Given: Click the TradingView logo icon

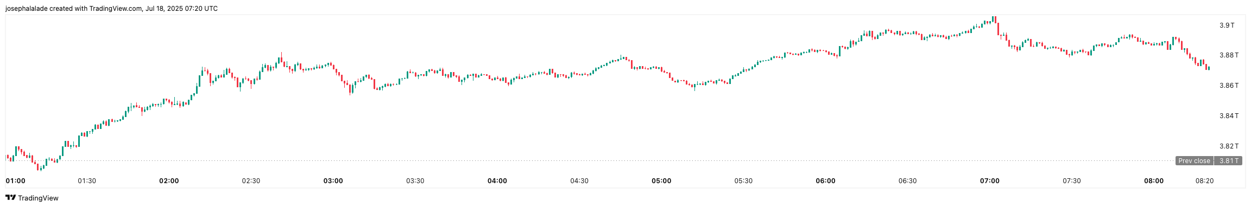Looking at the screenshot, I should coord(10,198).
